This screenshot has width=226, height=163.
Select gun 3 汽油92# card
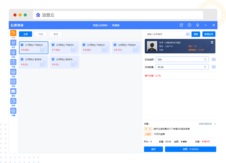pyautogui.click(x=96, y=48)
